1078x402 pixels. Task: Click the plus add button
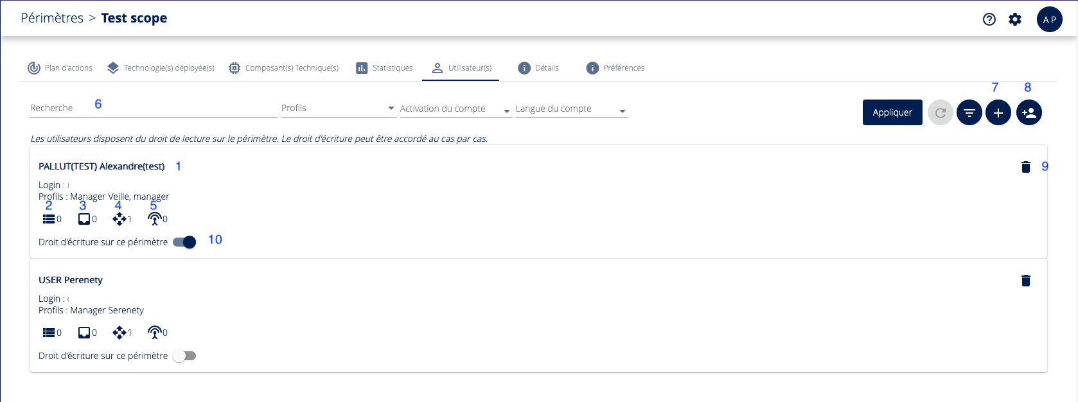(x=998, y=113)
